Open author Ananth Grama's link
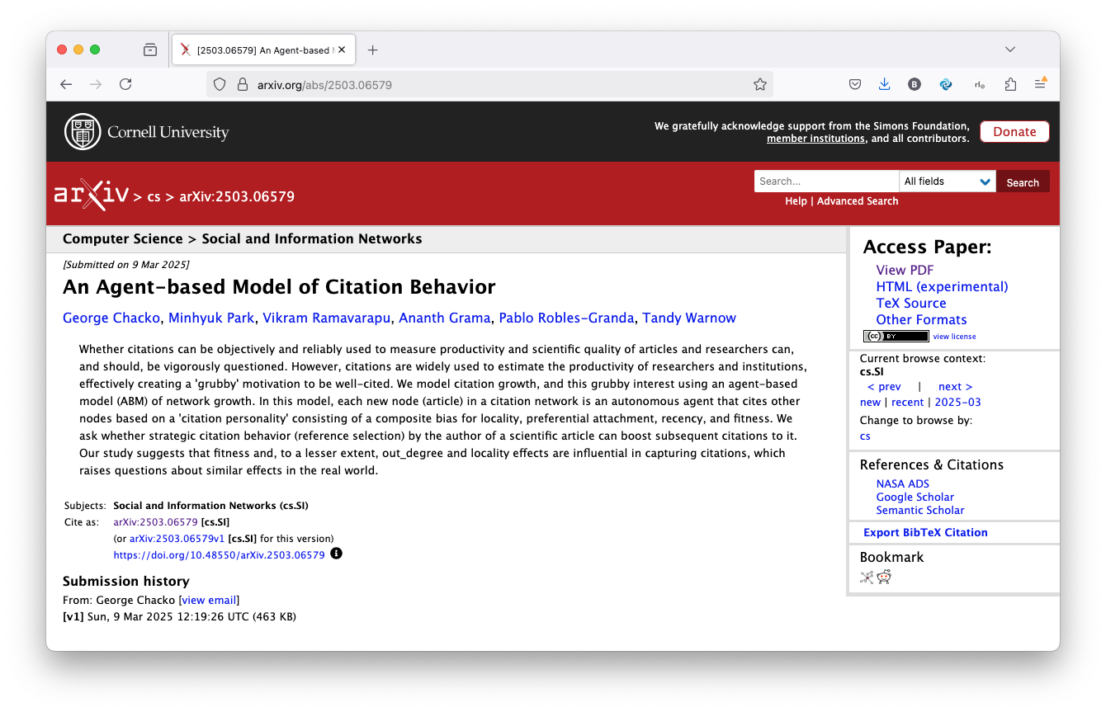This screenshot has height=712, width=1106. pyautogui.click(x=446, y=318)
